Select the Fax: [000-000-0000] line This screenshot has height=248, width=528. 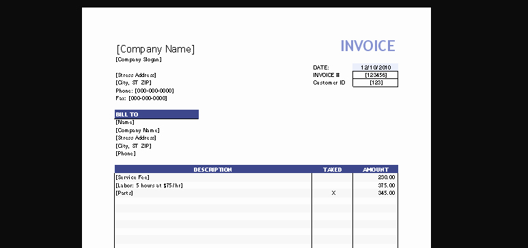(x=141, y=99)
